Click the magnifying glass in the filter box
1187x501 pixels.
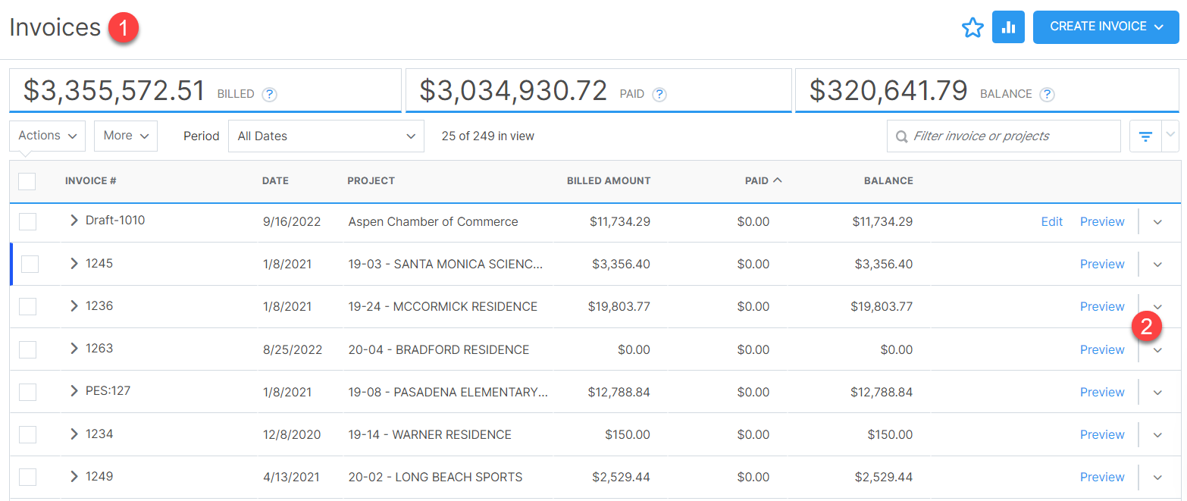[901, 136]
